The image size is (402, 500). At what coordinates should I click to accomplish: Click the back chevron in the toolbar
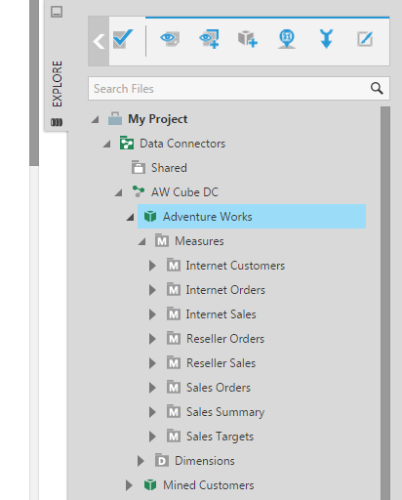point(99,41)
